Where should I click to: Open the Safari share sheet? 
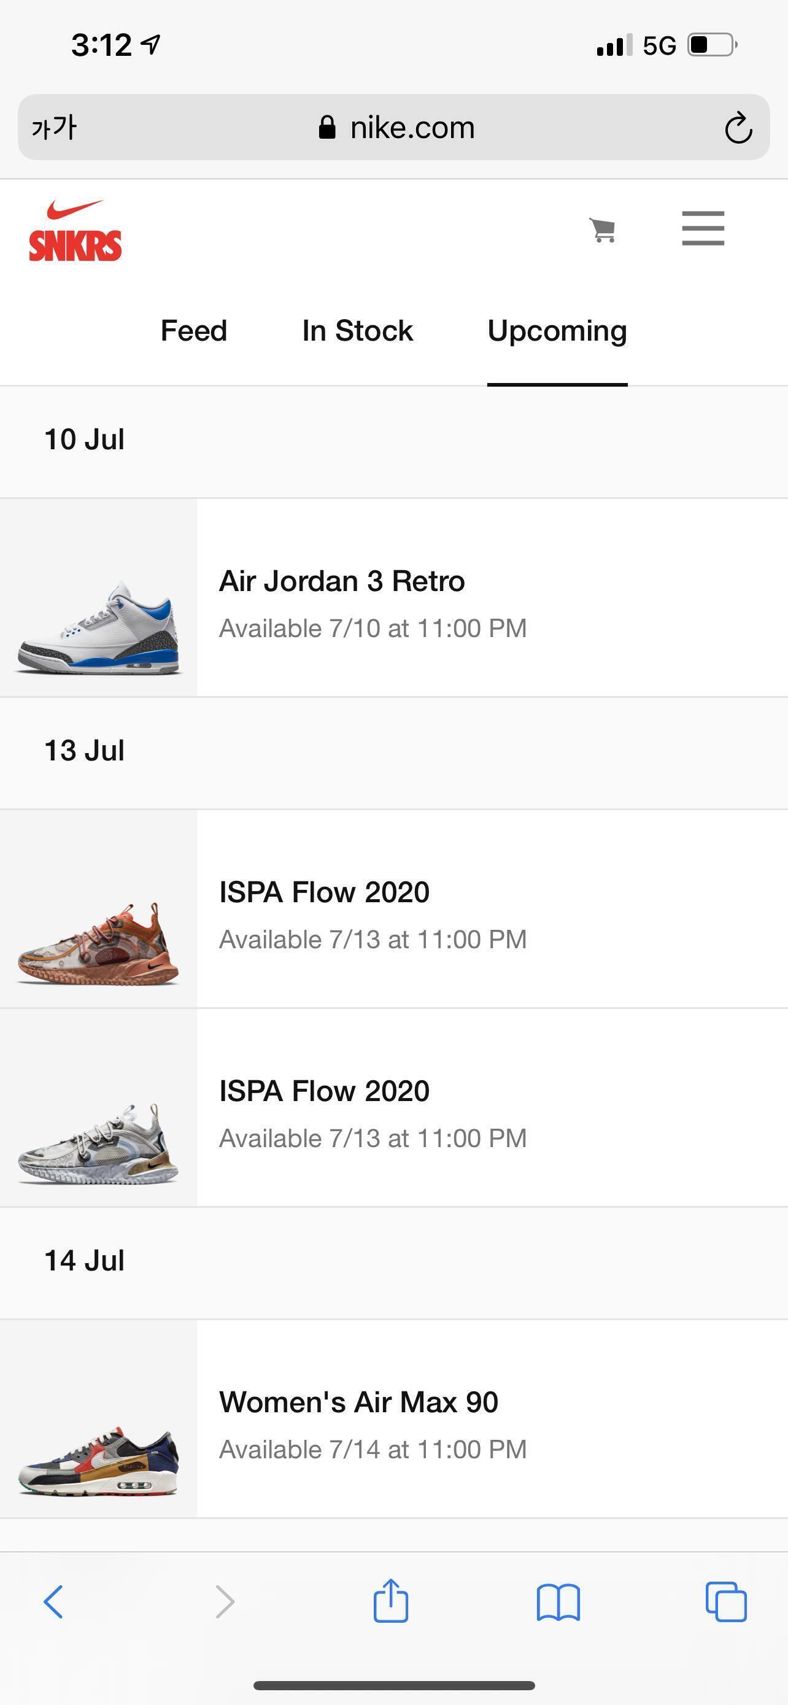(x=390, y=1601)
